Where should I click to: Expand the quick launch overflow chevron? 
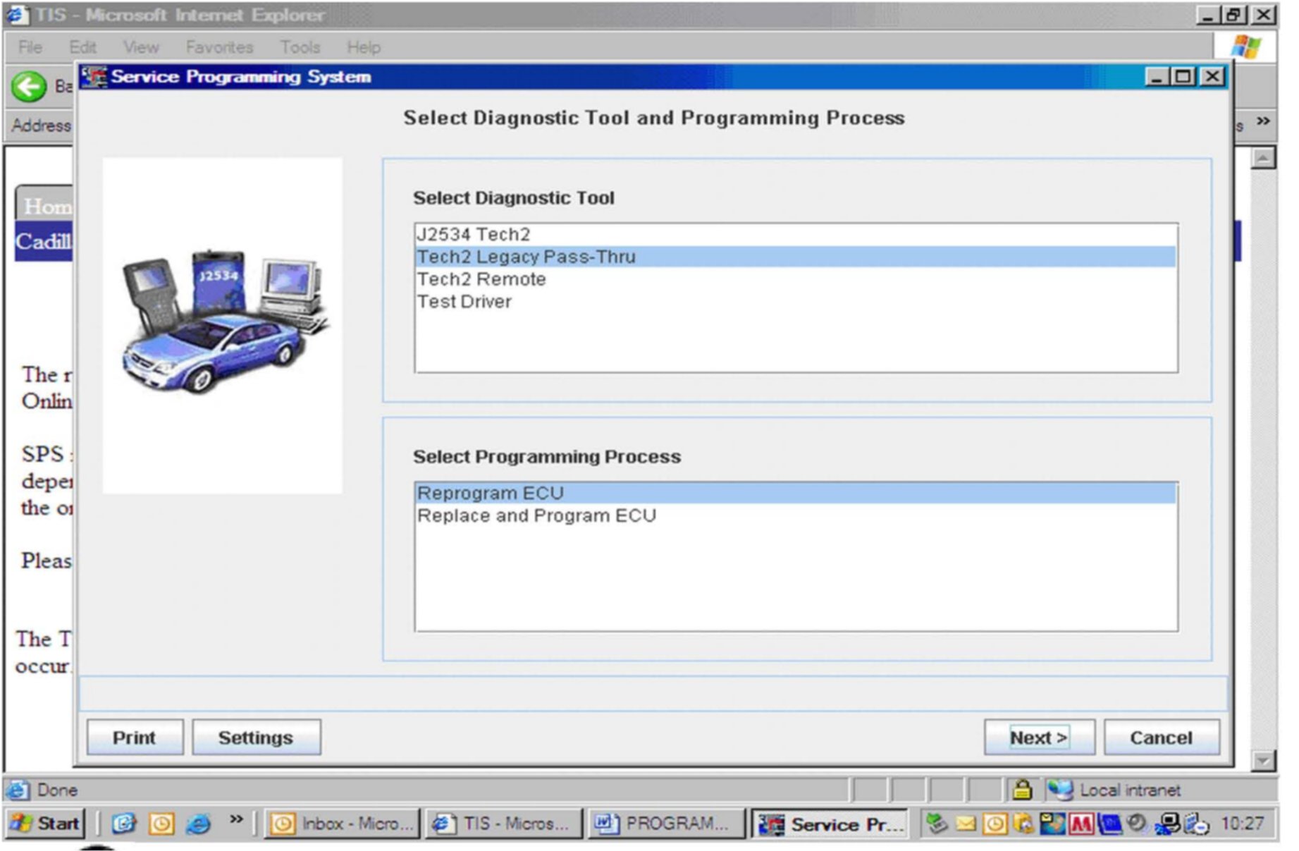coord(236,819)
